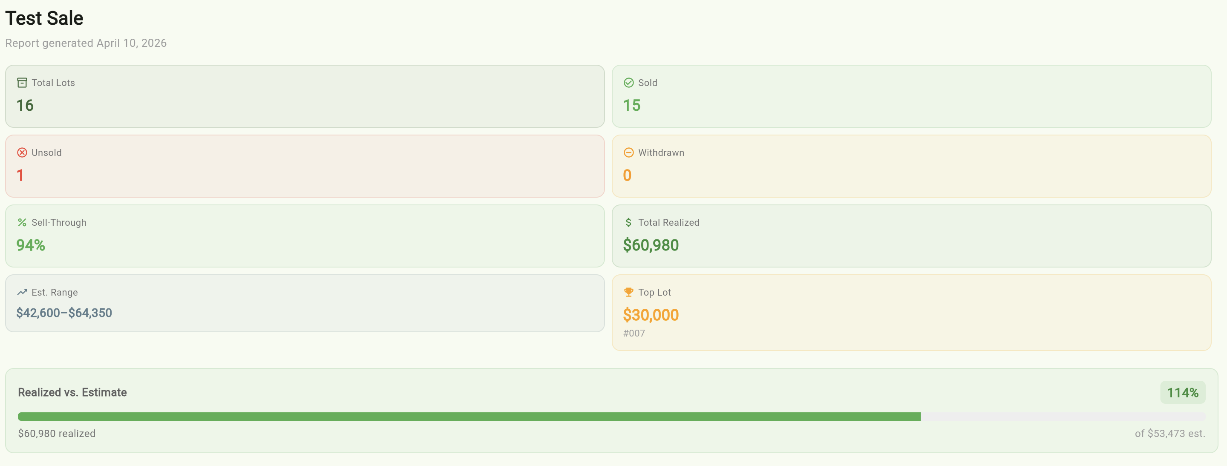Select the Total Lots card showing 16
1227x466 pixels.
click(305, 96)
